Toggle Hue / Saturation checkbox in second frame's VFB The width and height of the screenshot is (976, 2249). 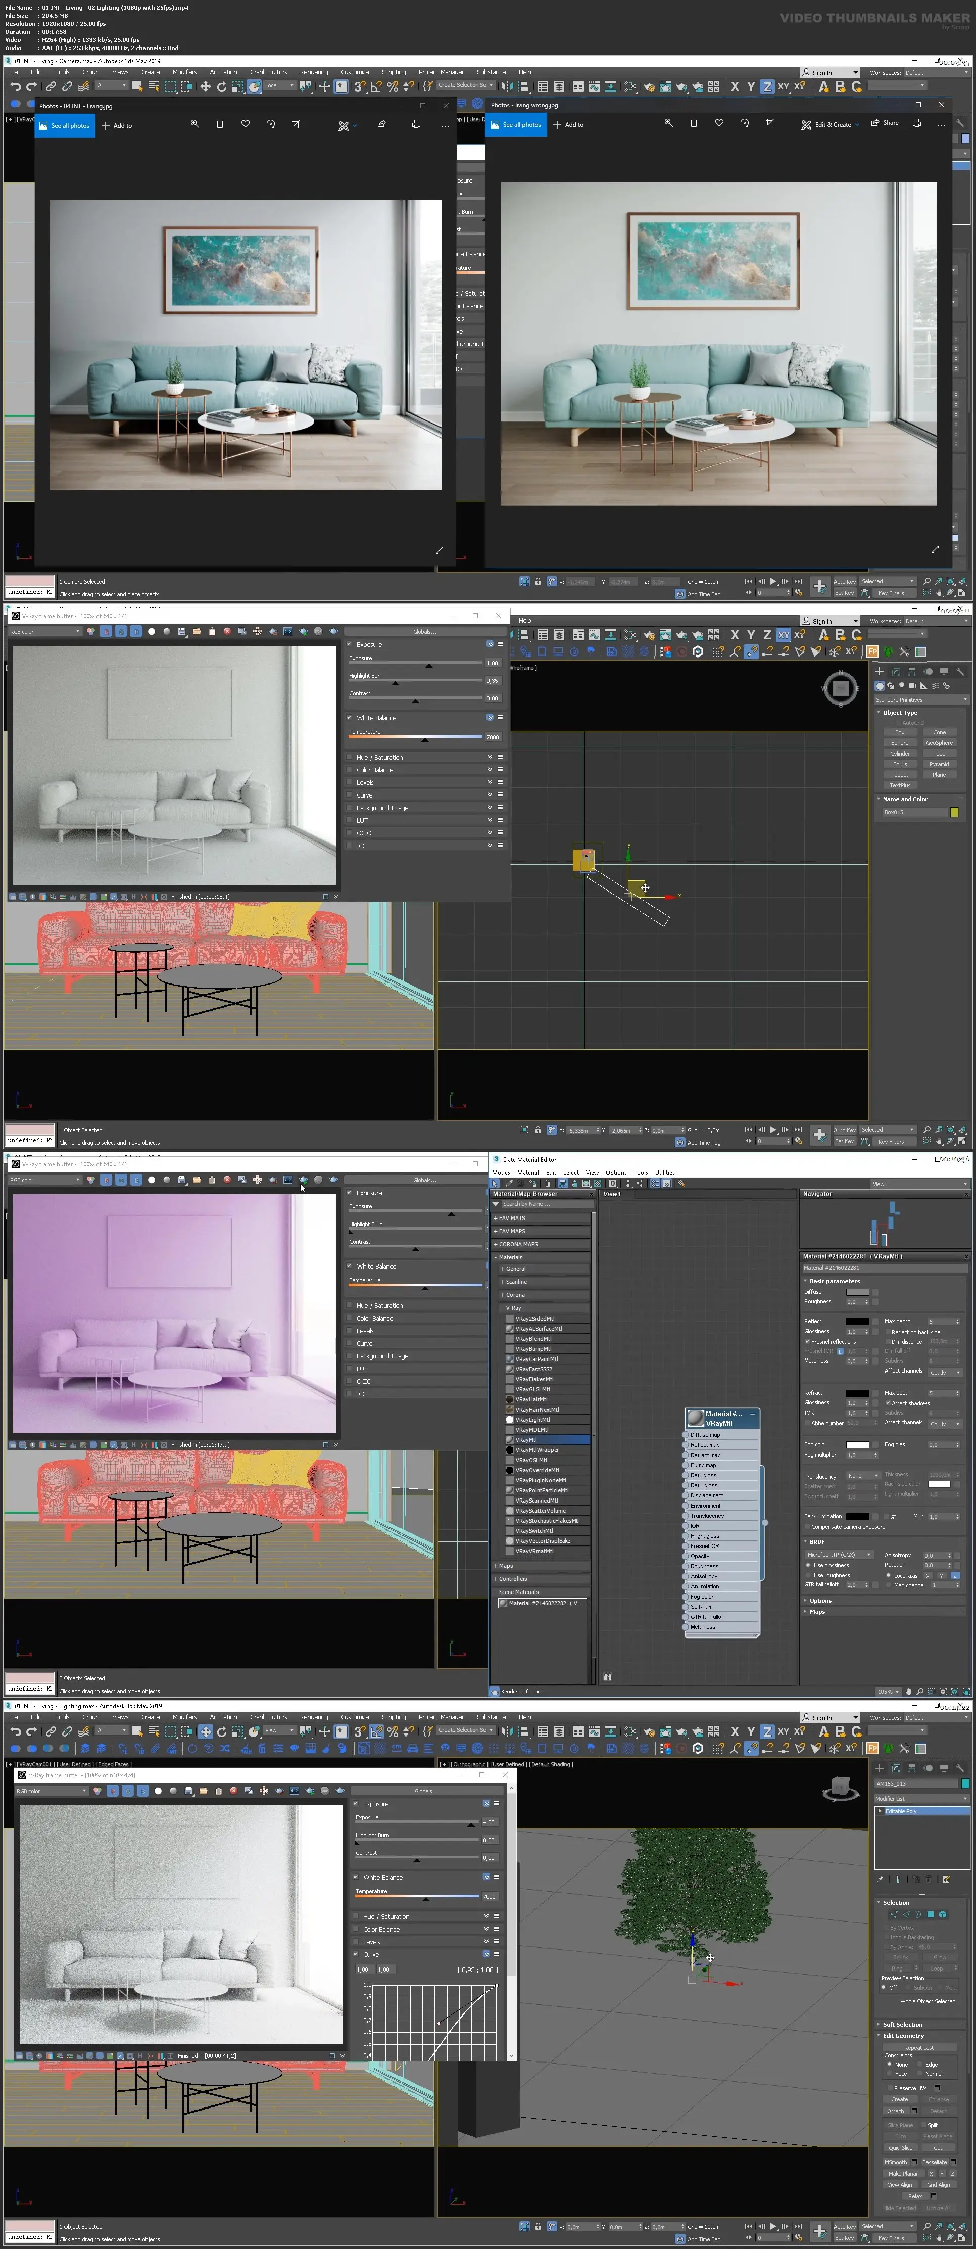(x=349, y=757)
